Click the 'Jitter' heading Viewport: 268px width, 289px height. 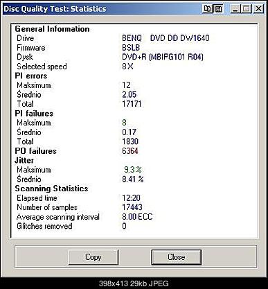24,160
